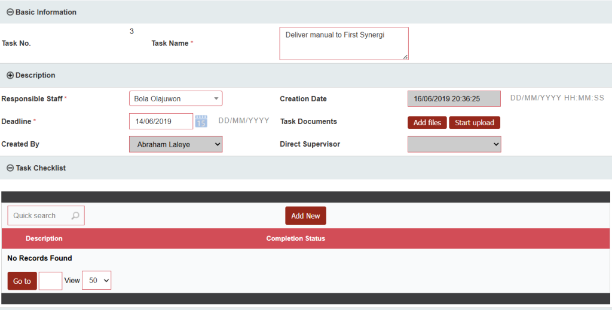Screen dimensions: 612x310
Task: Click the Creation Date field
Action: (454, 98)
